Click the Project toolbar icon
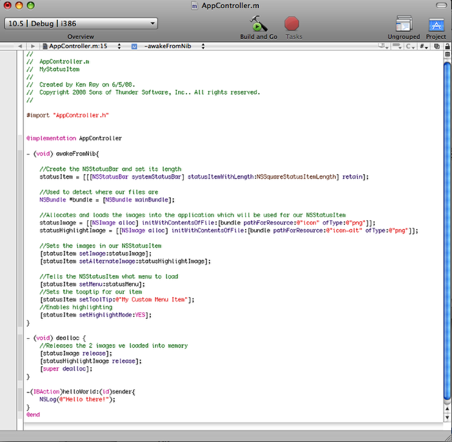This screenshot has height=442, width=452. pyautogui.click(x=437, y=24)
